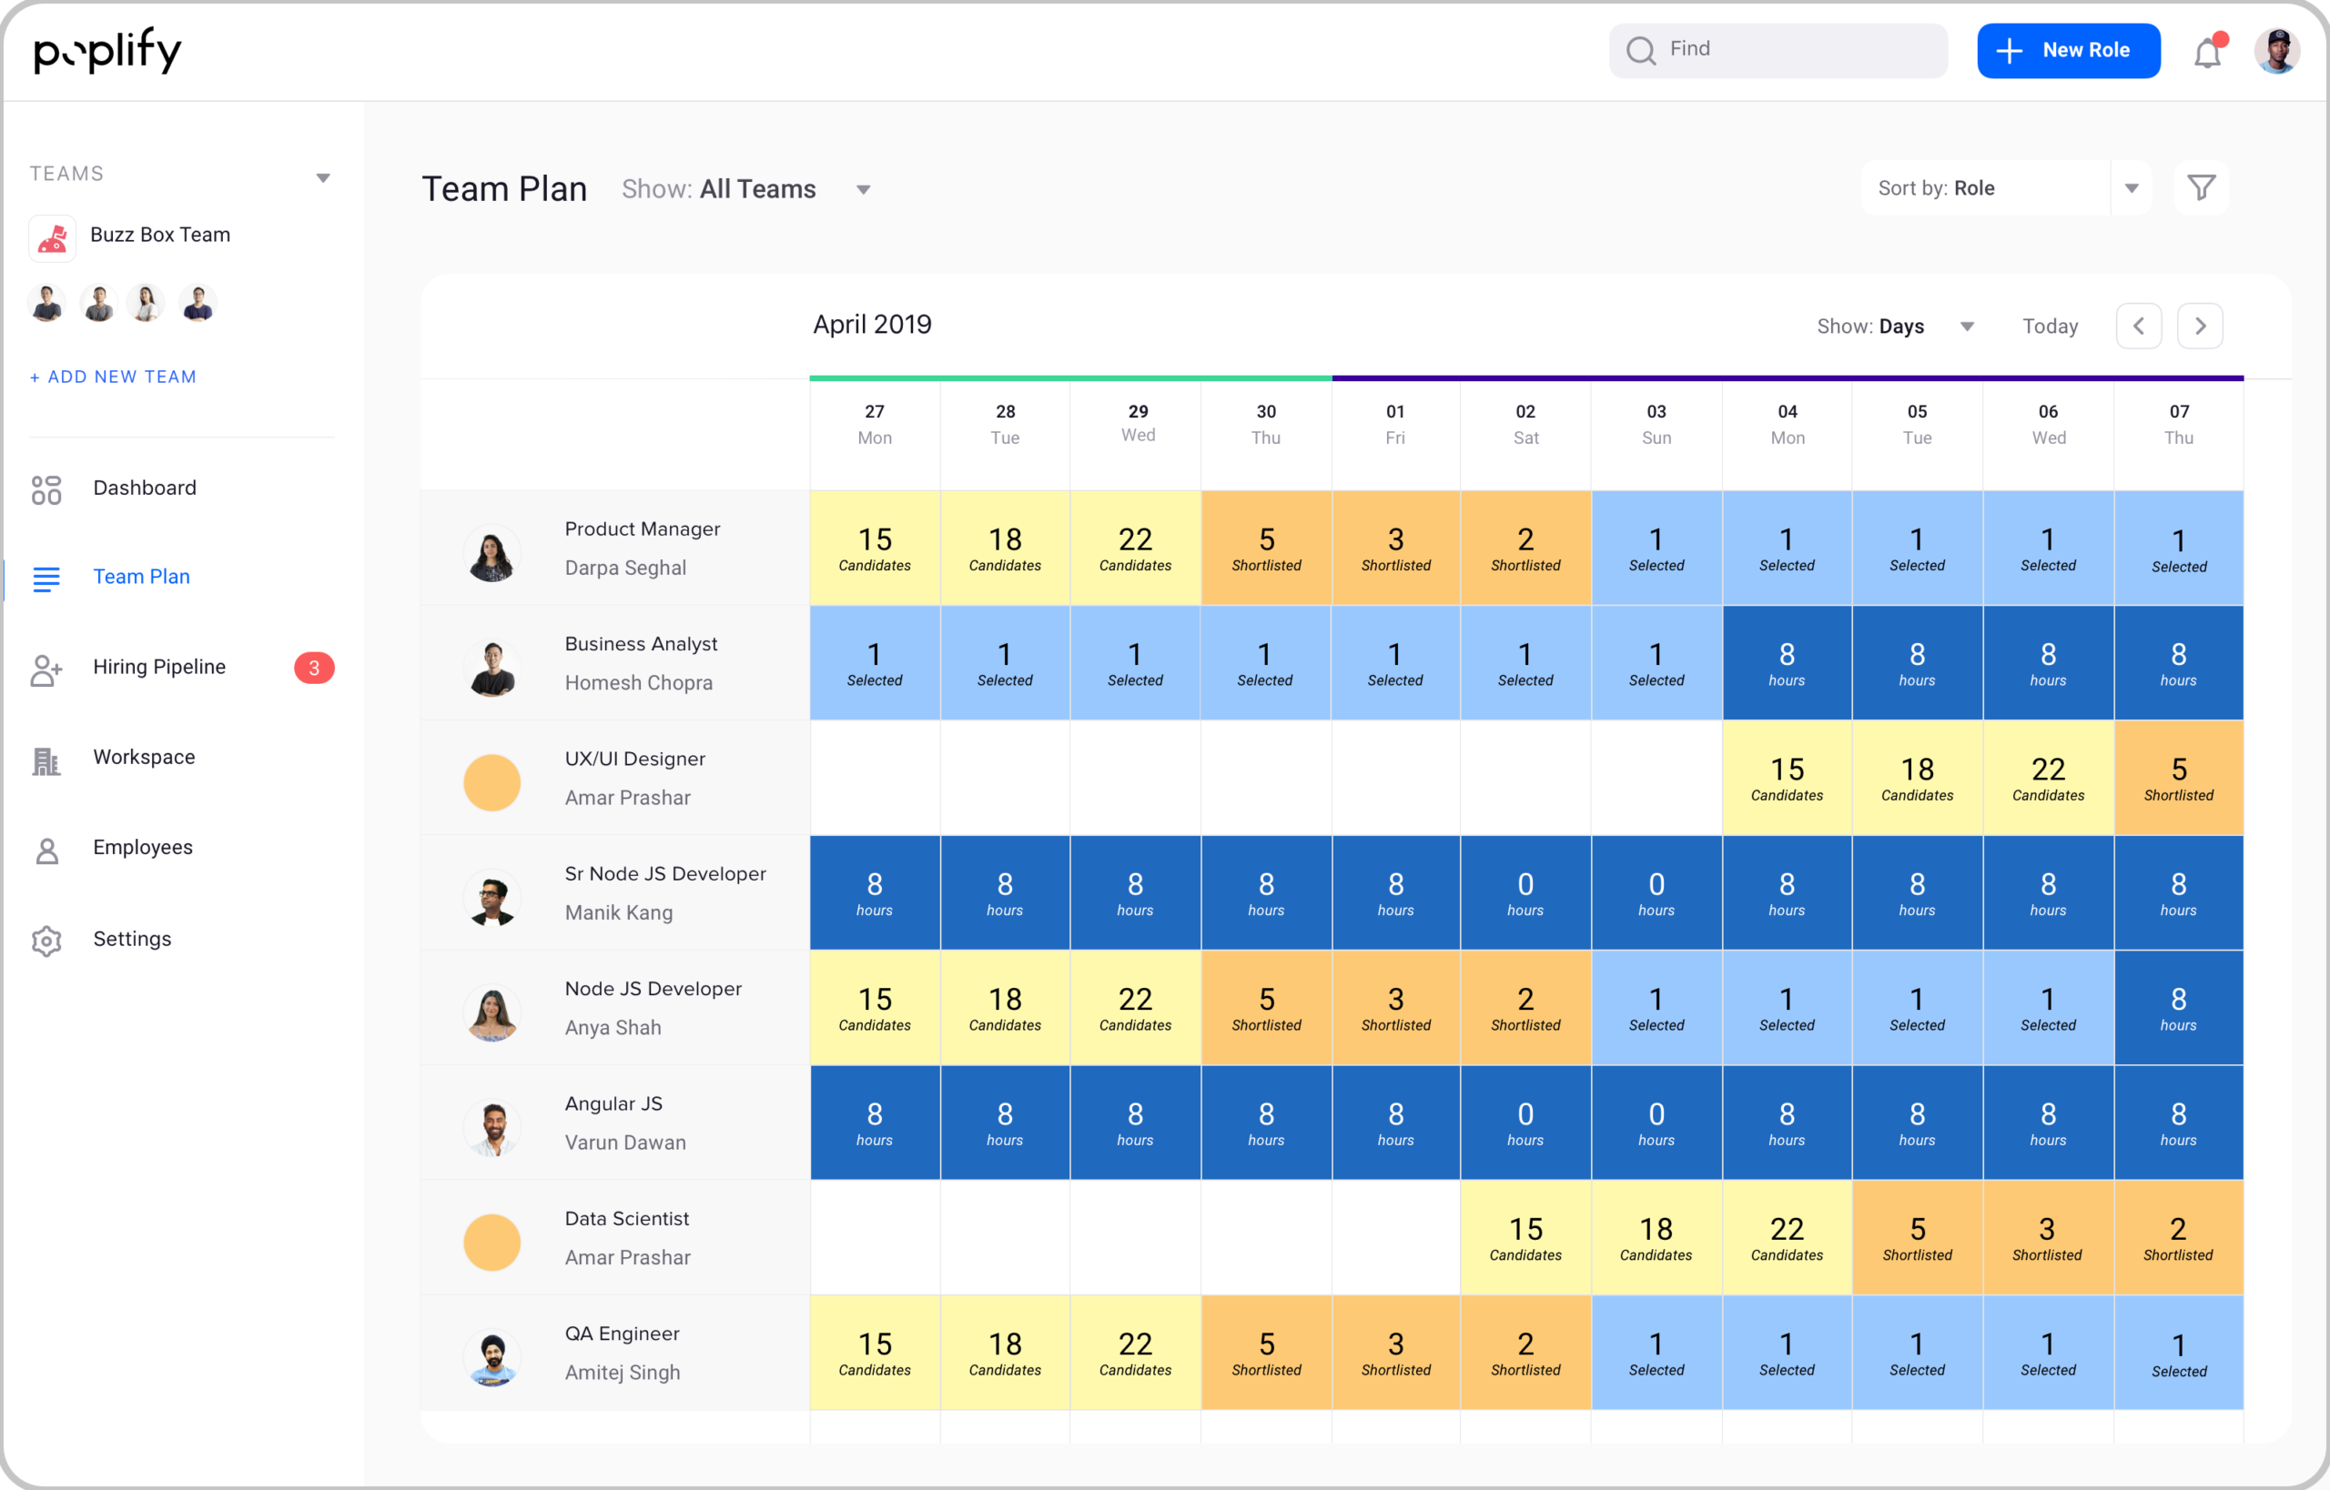
Task: Jump to Today in the calendar
Action: point(2050,327)
